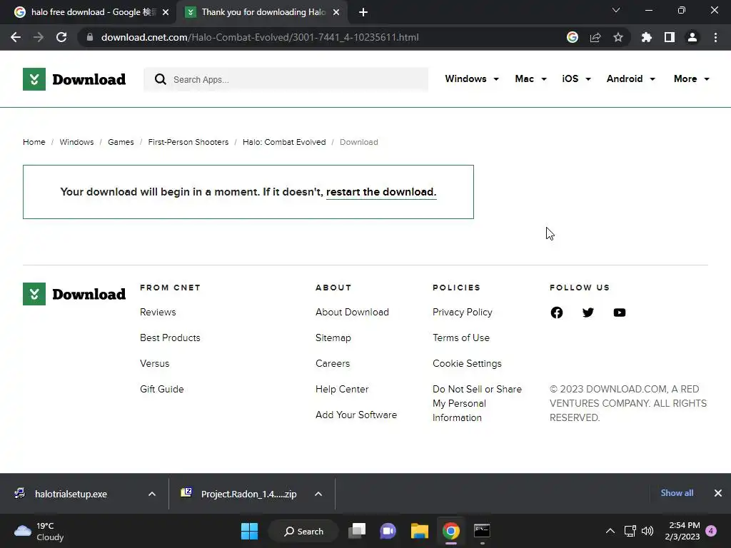Click in the Search Apps field
This screenshot has height=548, width=731.
coord(286,79)
